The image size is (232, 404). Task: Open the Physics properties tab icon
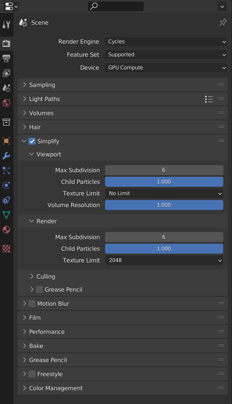(6, 185)
